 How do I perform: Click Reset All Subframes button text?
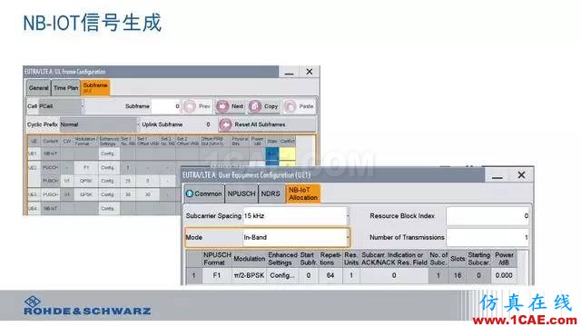coord(261,124)
